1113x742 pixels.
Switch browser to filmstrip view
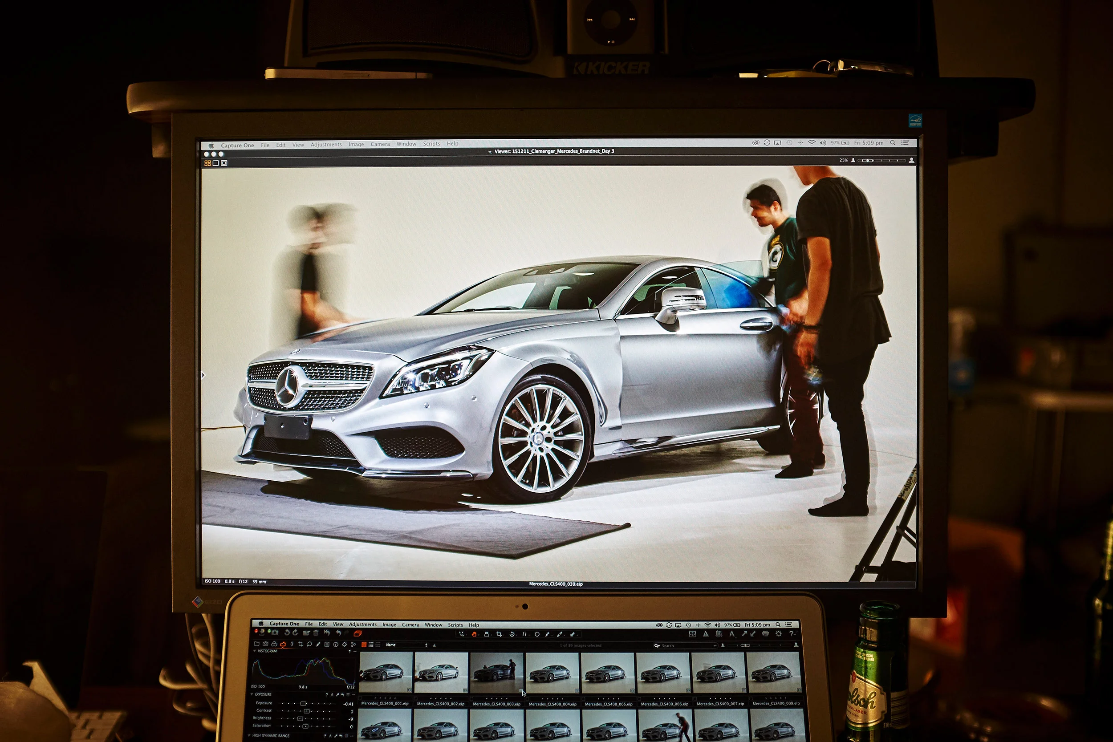[378, 645]
